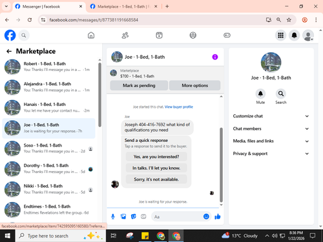Screen dimensions: 323x242
Task: Open the tab search dropdown arrow
Action: [6, 6]
